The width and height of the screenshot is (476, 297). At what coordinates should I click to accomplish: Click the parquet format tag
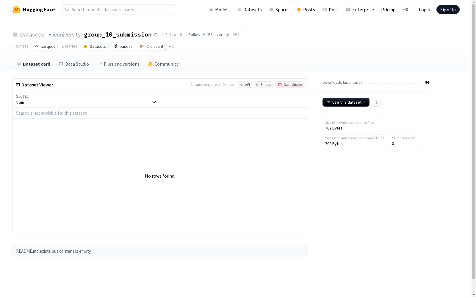click(45, 46)
